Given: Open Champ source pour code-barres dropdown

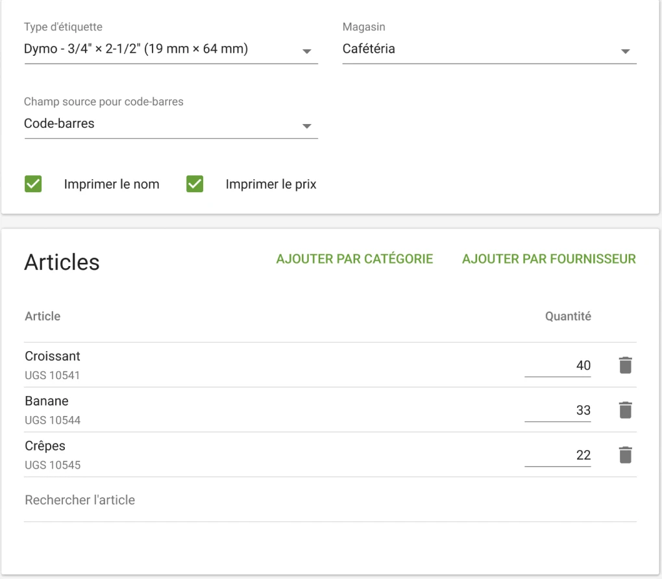Looking at the screenshot, I should pyautogui.click(x=170, y=124).
